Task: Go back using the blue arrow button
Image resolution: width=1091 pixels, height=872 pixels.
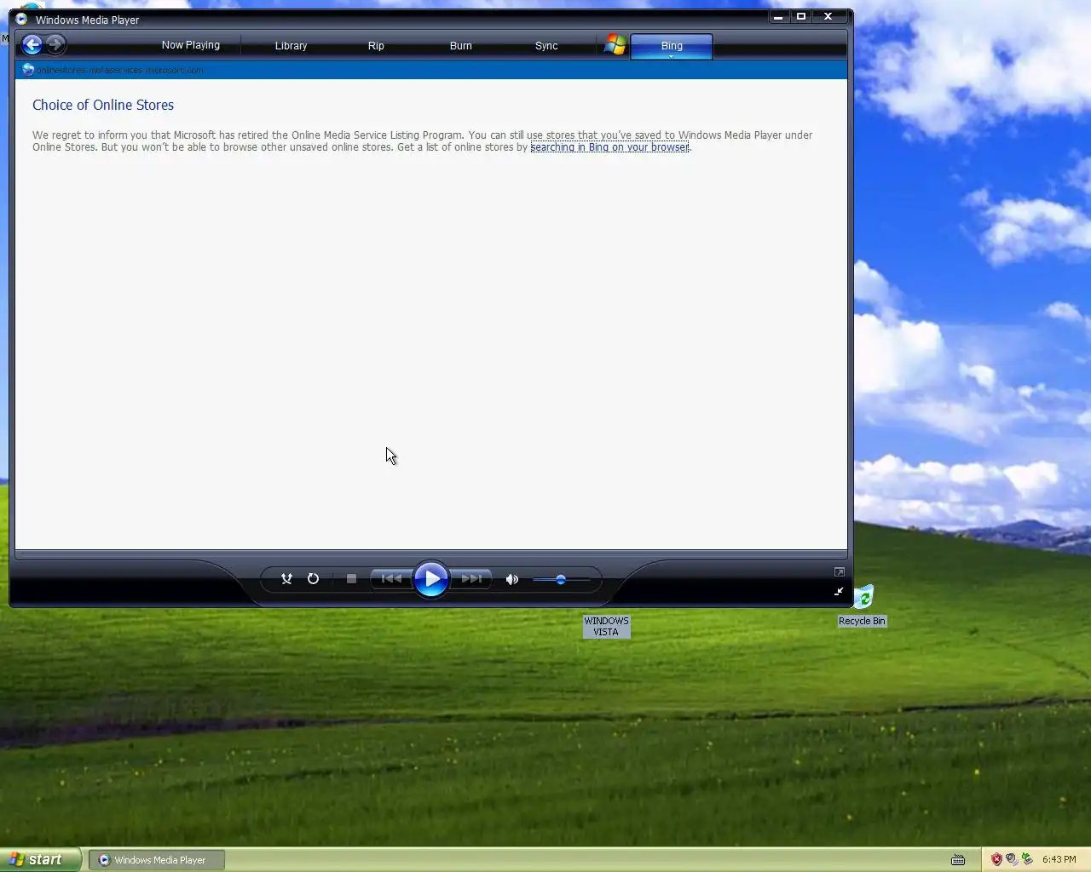Action: coord(32,44)
